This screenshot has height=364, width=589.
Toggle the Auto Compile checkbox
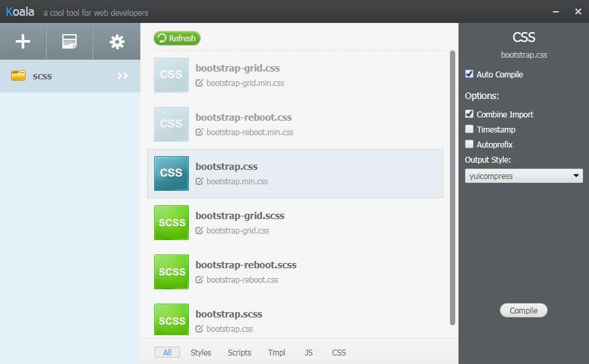click(469, 74)
